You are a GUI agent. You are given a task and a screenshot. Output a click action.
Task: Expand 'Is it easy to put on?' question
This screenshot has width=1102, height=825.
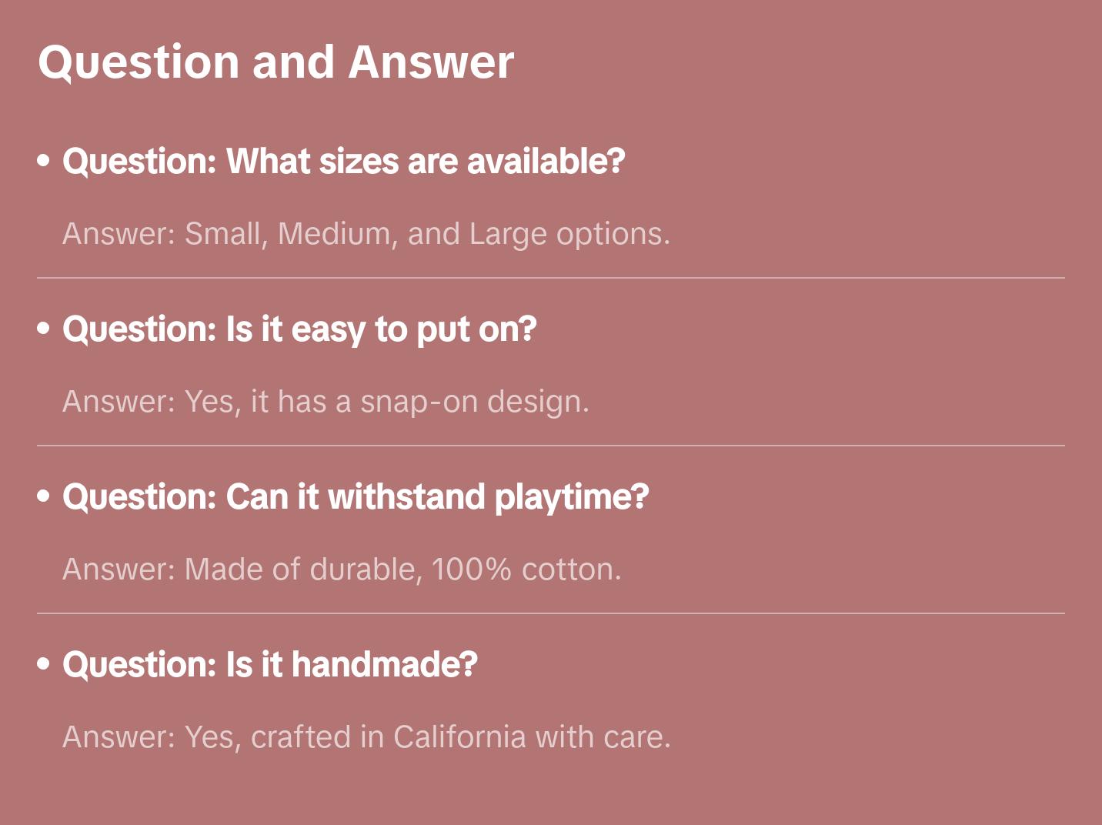pos(299,329)
